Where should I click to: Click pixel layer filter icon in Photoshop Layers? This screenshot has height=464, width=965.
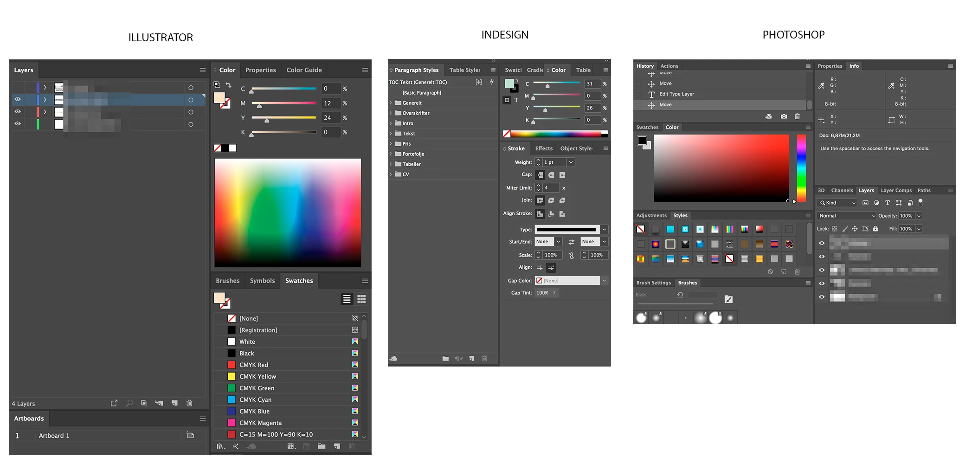865,203
